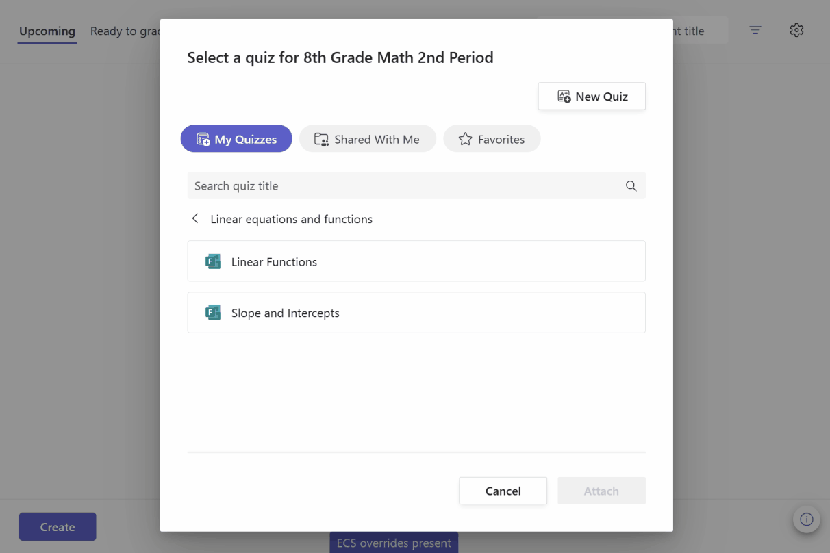Click the Forms icon beside Slope and Intercepts
This screenshot has width=830, height=553.
click(x=213, y=312)
